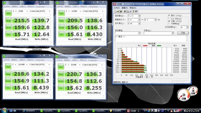Click the ATTO description text field
Screen dimensions: 201x113
[x=151, y=39]
